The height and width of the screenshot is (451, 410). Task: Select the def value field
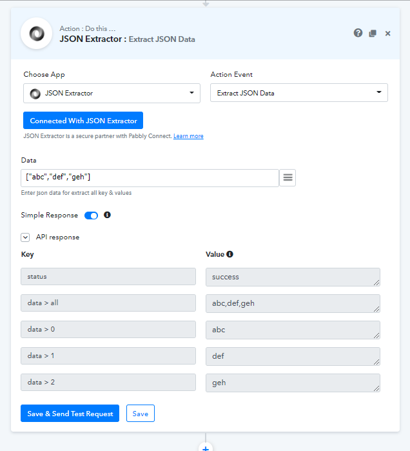(293, 356)
